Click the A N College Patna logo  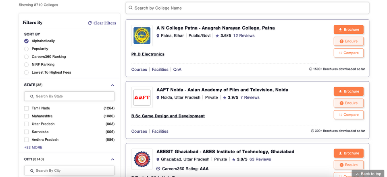coord(142,36)
